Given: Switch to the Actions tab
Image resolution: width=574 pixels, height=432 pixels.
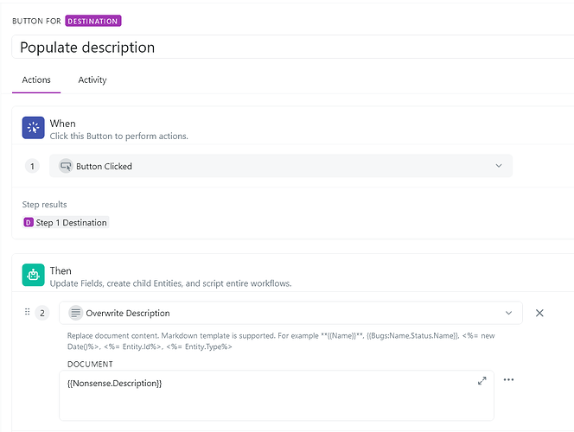Looking at the screenshot, I should pos(36,79).
